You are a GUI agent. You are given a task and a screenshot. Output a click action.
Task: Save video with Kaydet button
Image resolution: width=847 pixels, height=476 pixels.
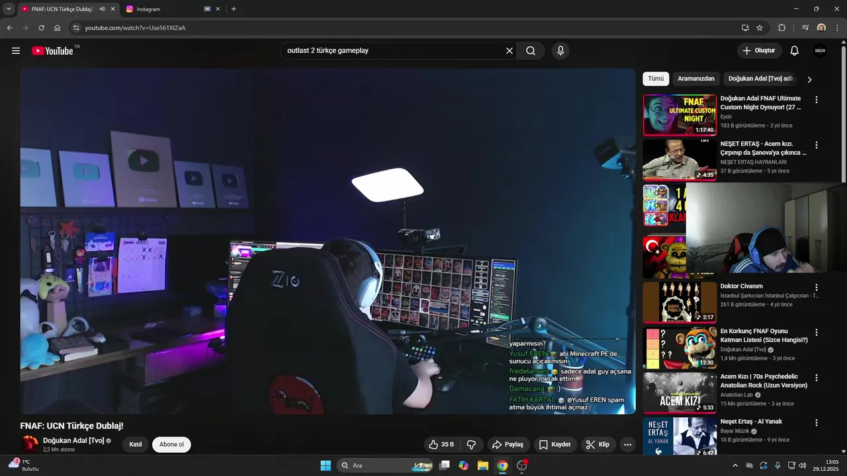pos(555,444)
